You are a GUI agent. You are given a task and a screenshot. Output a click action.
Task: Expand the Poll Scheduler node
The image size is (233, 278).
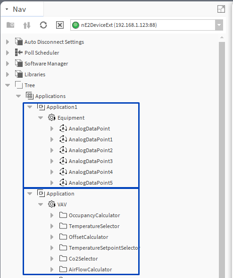pos(8,53)
